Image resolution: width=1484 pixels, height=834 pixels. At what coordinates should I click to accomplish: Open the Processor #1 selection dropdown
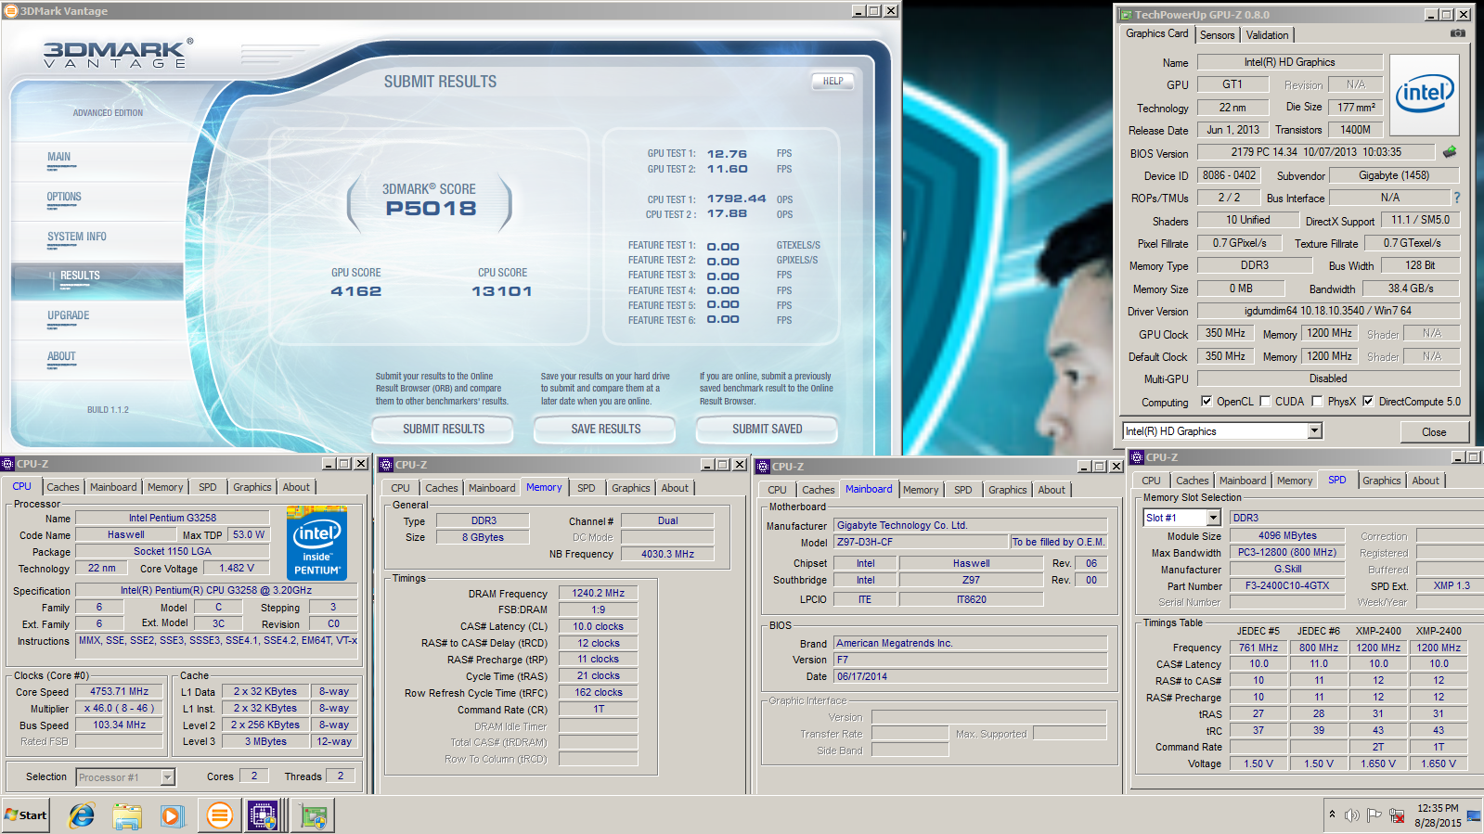pos(167,777)
